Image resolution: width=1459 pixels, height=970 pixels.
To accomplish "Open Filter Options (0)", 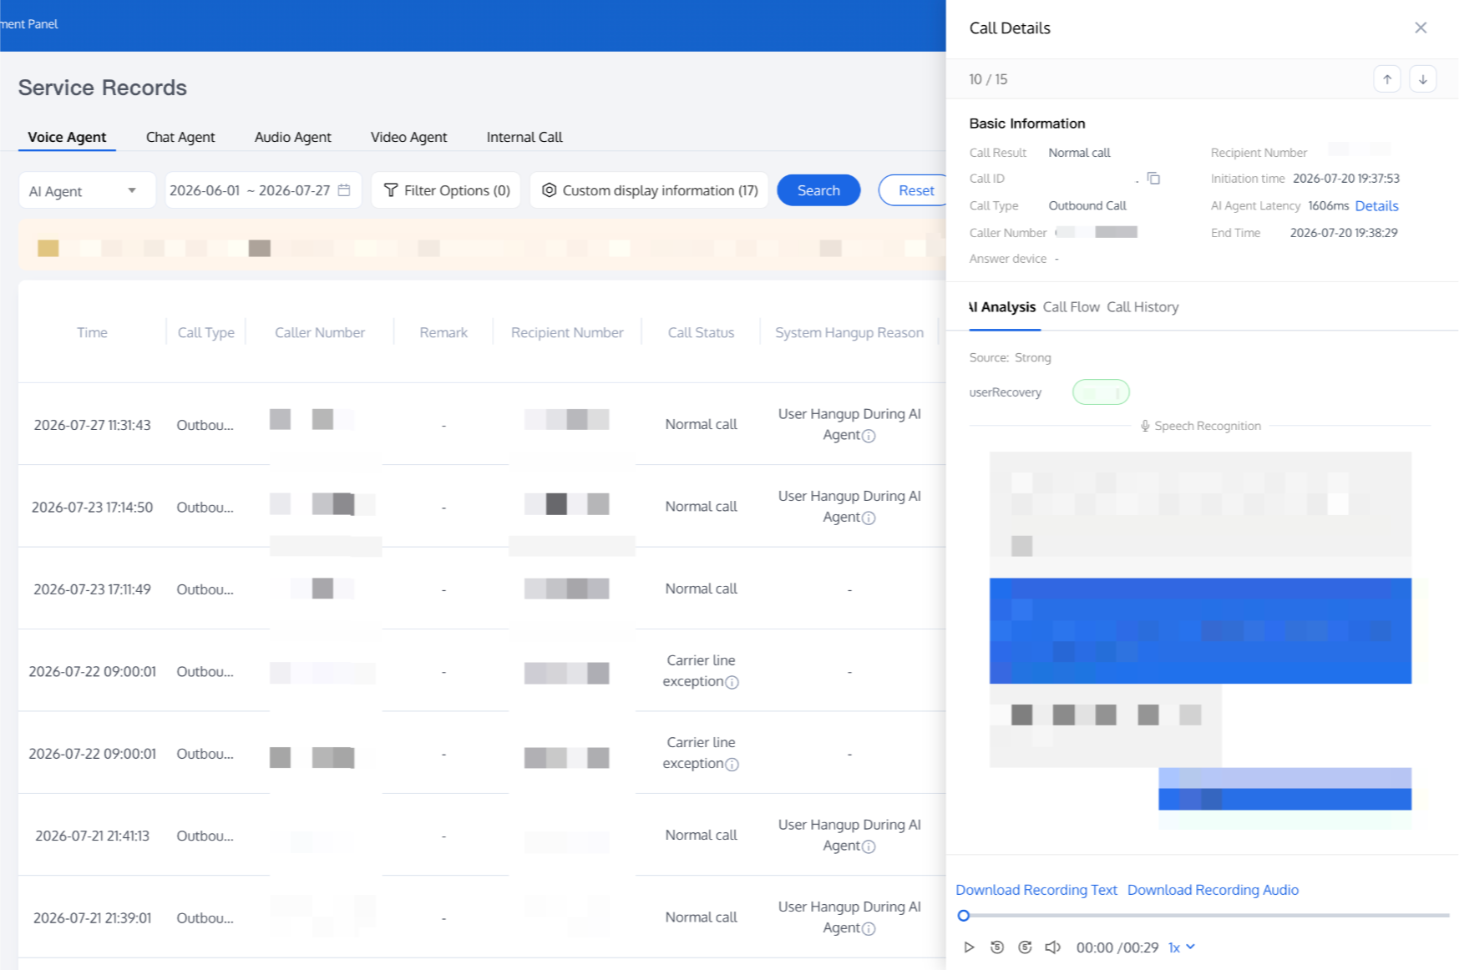I will [446, 190].
